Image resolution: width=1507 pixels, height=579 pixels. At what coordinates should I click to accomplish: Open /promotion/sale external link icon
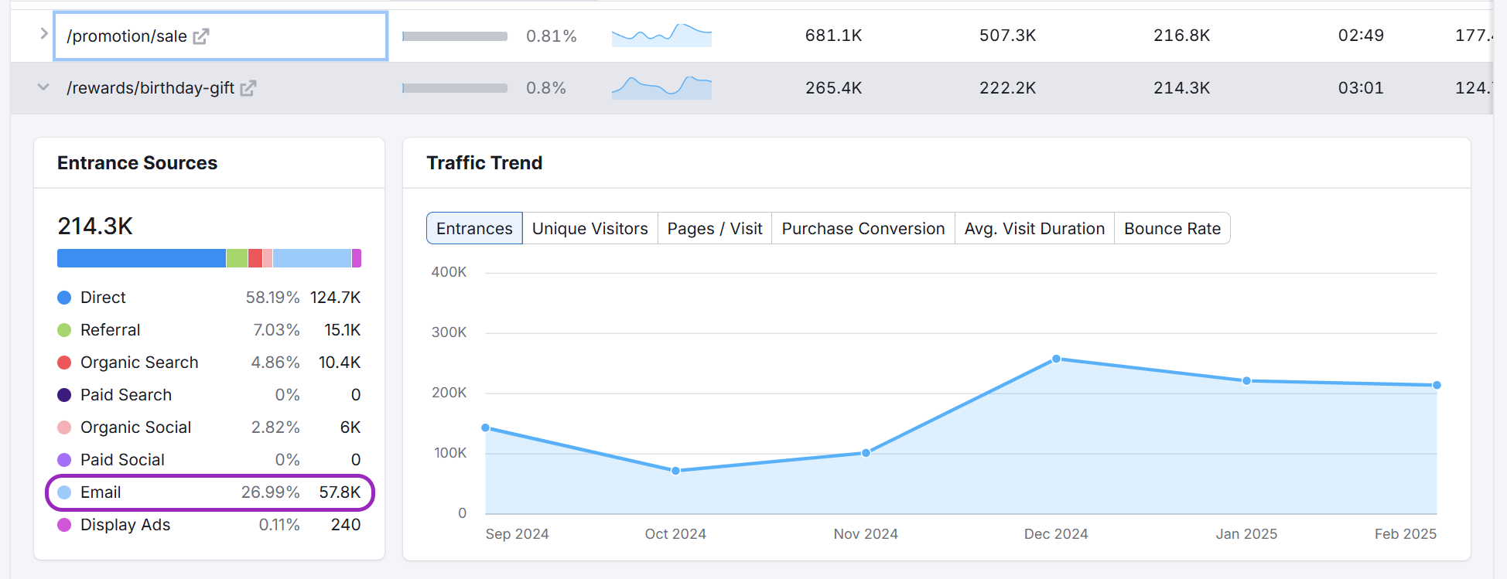201,36
